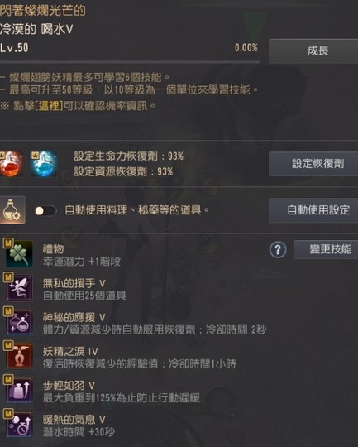358x447 pixels.
Task: Click the fairy experience progress bar
Action: [x=129, y=61]
